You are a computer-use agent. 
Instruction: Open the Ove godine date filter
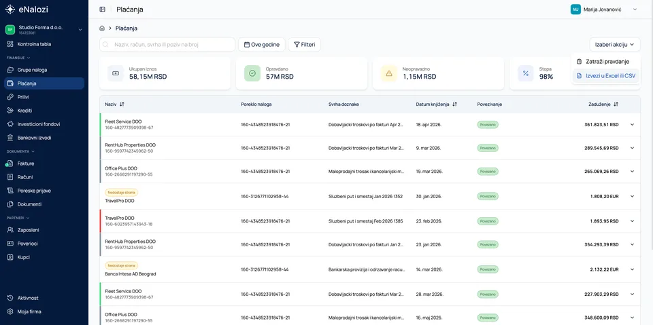click(x=261, y=45)
